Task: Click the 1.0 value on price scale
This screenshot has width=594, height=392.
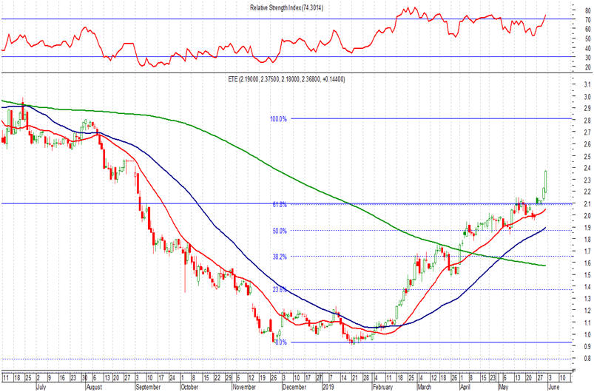Action: (588, 335)
